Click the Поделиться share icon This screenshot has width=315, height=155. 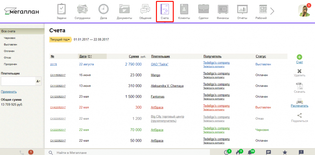pos(299,116)
